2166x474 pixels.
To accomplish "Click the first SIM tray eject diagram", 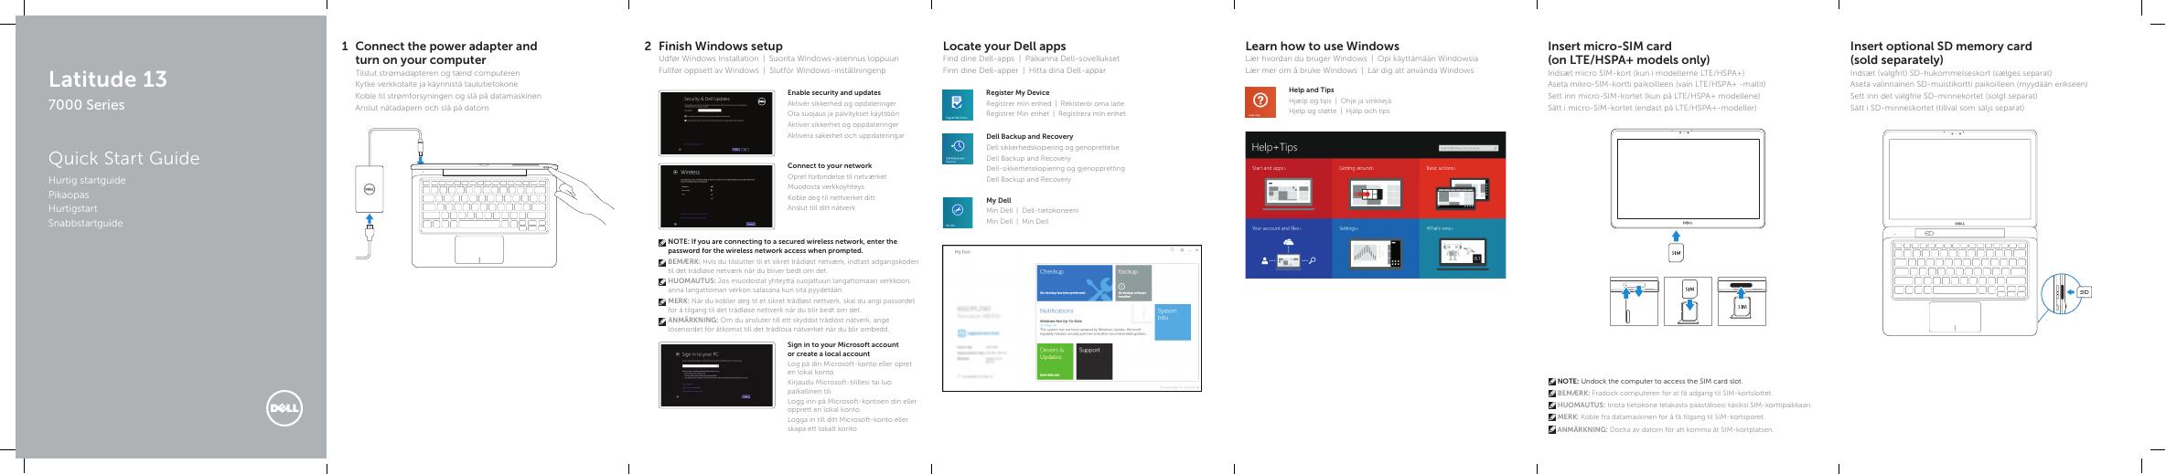I will (1634, 302).
